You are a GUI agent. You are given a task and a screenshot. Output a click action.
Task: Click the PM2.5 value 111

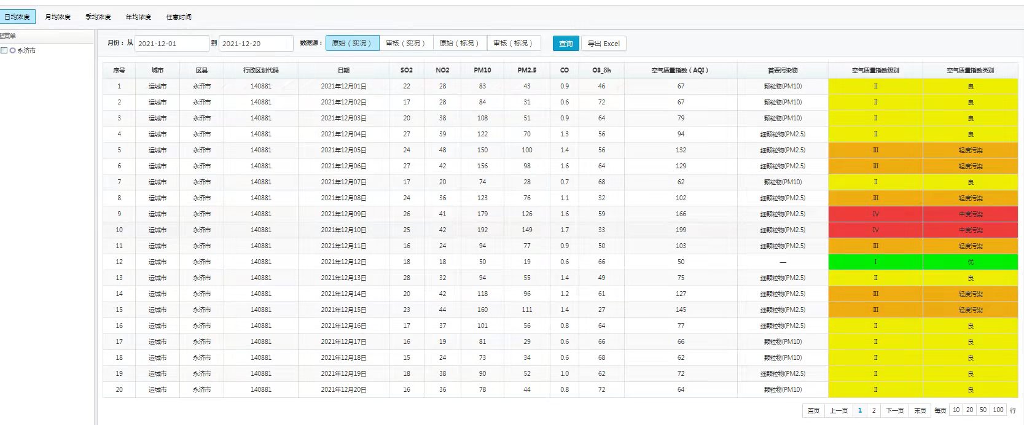coord(527,310)
